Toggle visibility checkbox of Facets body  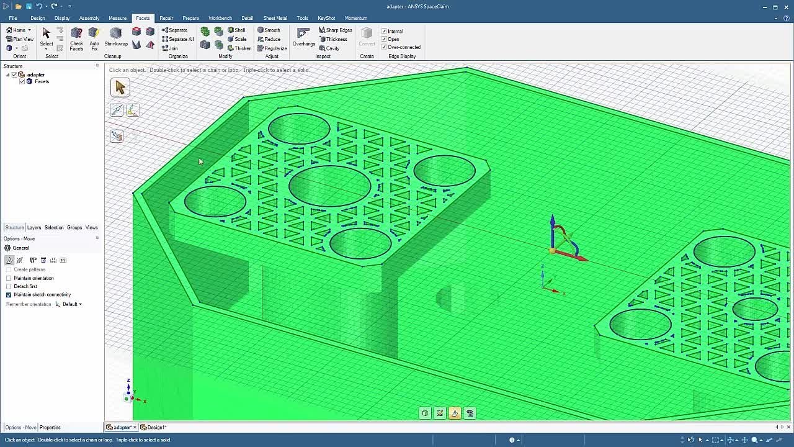(22, 81)
